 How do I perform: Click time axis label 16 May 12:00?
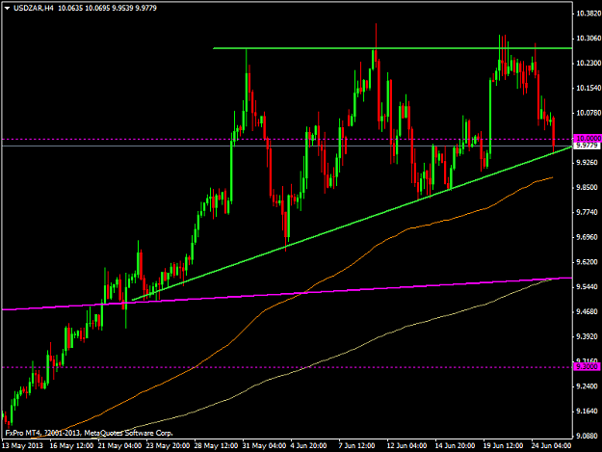pyautogui.click(x=71, y=446)
